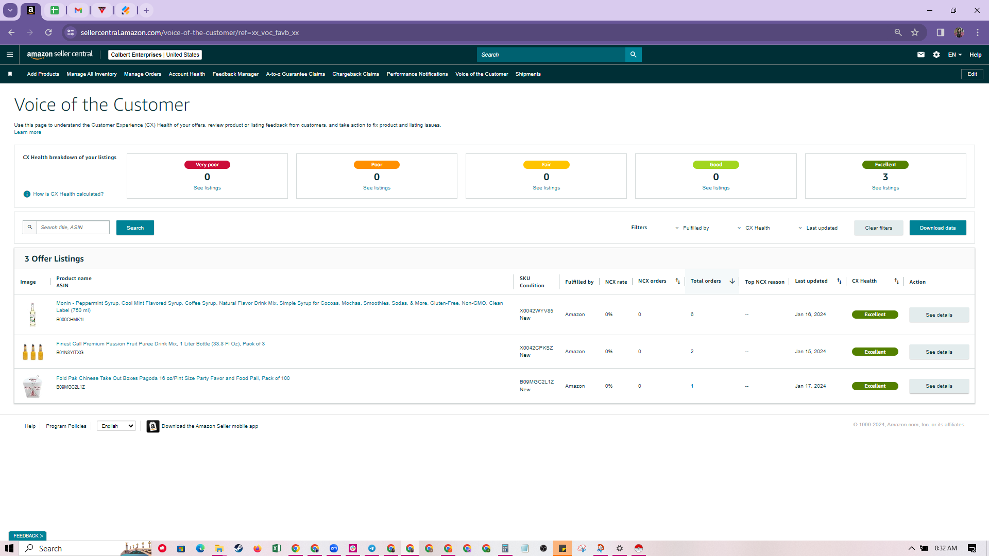Open Performance Notifications
This screenshot has height=556, width=989.
pos(417,74)
